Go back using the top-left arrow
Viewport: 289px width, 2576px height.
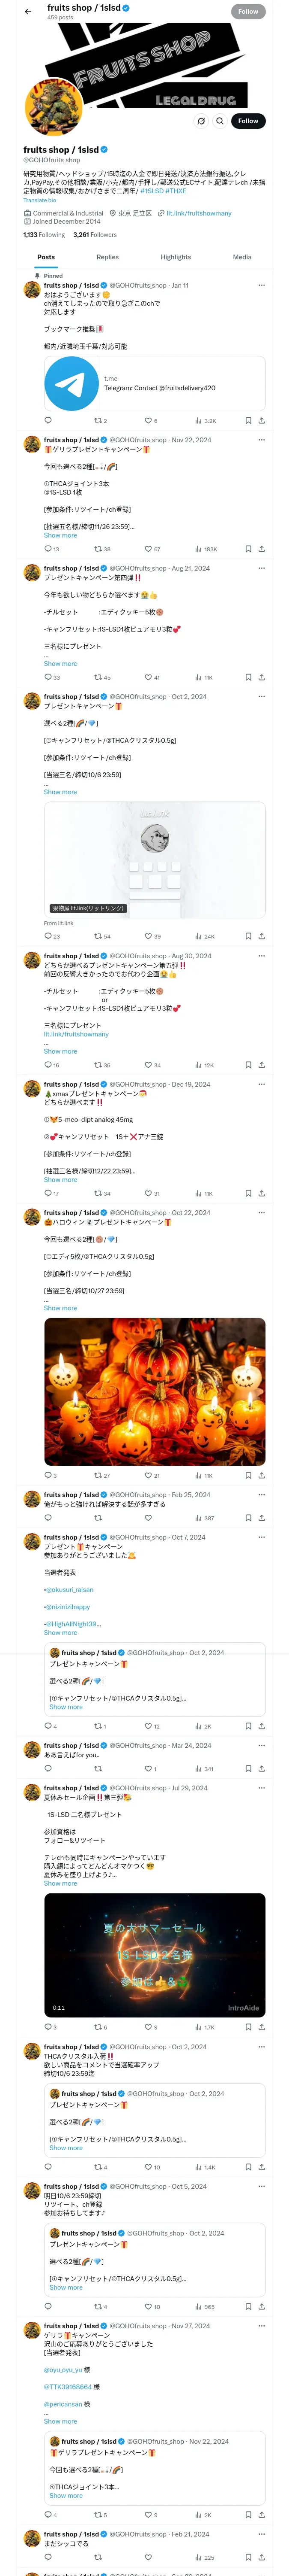pyautogui.click(x=28, y=12)
